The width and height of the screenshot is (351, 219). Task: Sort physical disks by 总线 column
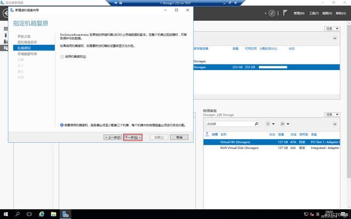293,134
